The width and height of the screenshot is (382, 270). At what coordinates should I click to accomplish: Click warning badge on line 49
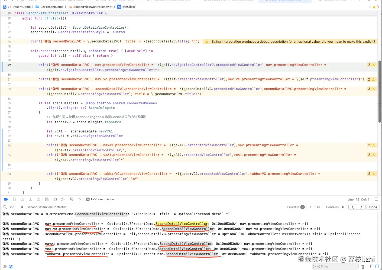point(371,65)
